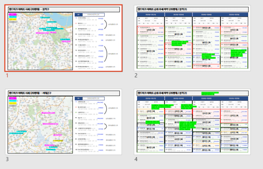Select slide 4 ranking table thumbnail
This screenshot has width=263, height=169.
(x=192, y=122)
